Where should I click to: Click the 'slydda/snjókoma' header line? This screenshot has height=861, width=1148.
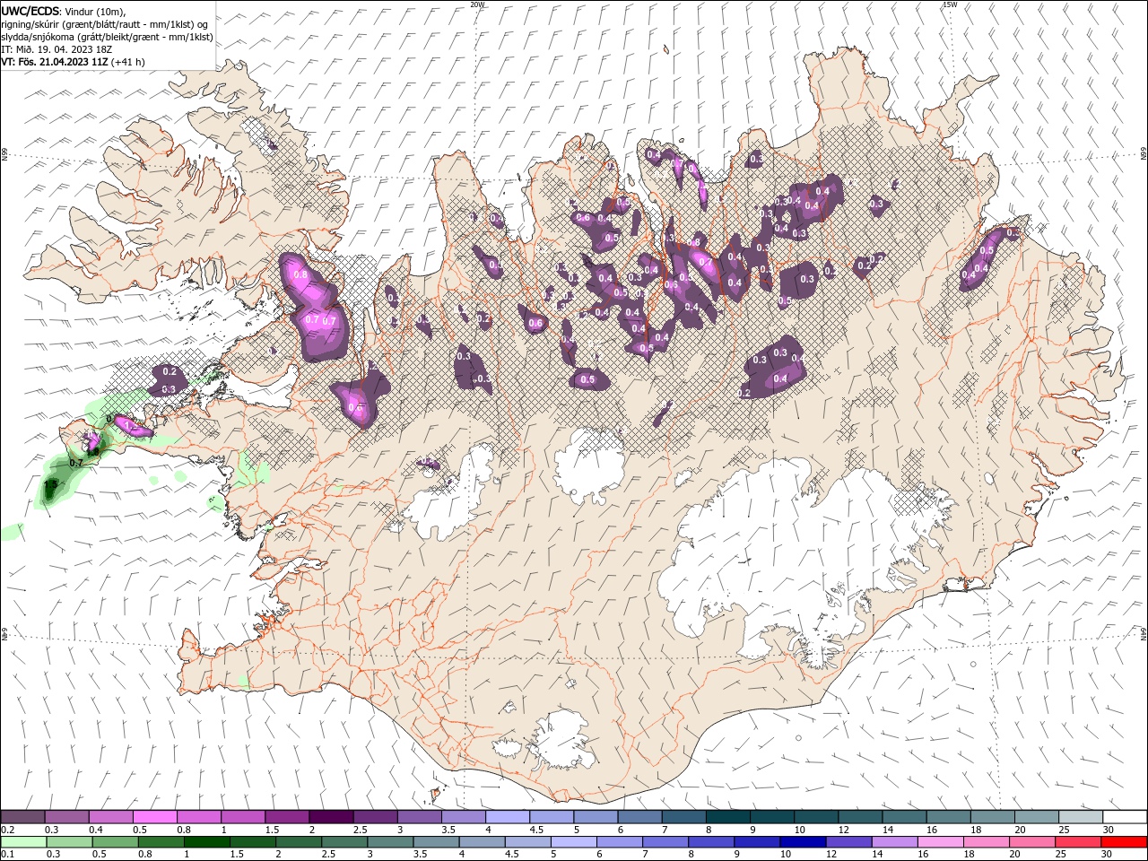tap(107, 37)
